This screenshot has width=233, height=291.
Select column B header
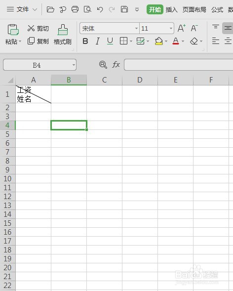[x=69, y=80]
